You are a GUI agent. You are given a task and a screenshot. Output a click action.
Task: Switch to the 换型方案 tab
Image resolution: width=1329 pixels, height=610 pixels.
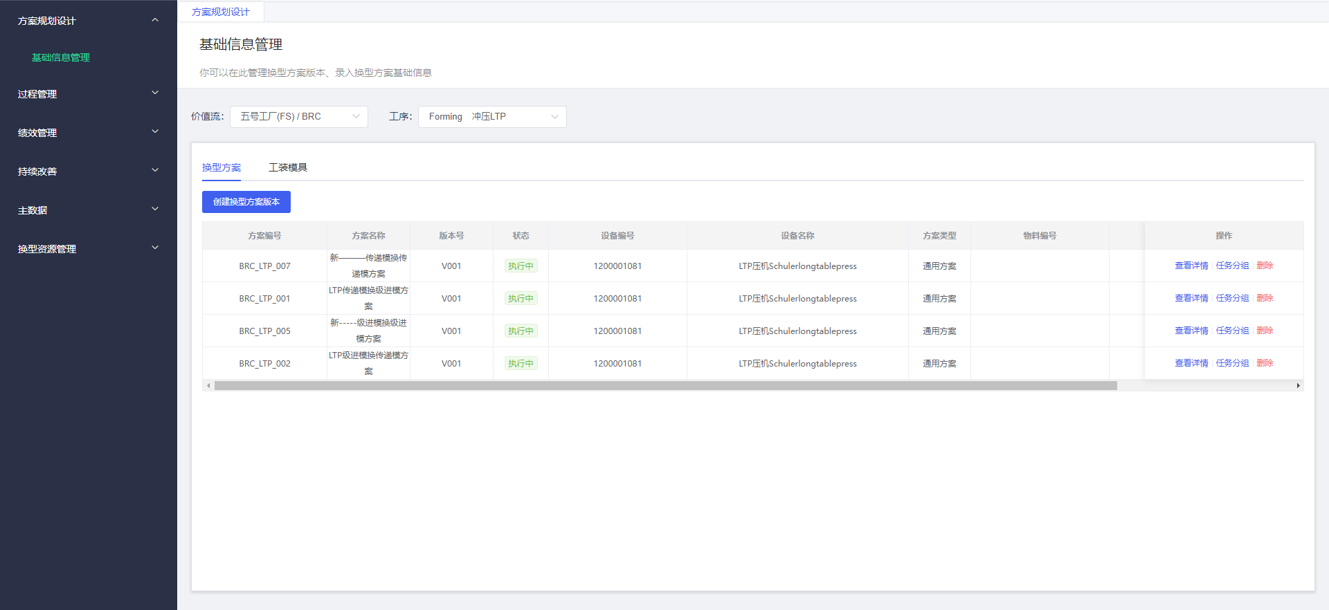tap(221, 167)
